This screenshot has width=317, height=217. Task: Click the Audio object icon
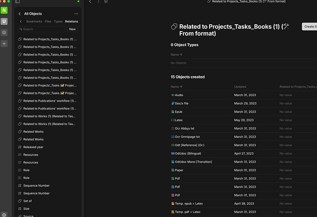(x=173, y=95)
